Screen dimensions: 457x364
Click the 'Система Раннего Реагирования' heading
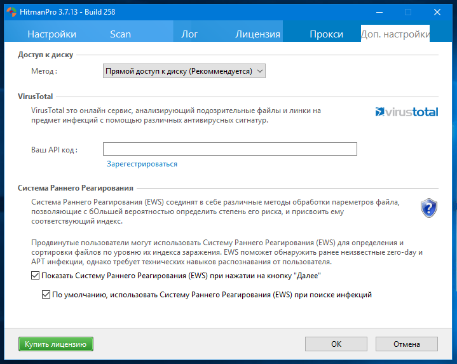click(x=76, y=188)
